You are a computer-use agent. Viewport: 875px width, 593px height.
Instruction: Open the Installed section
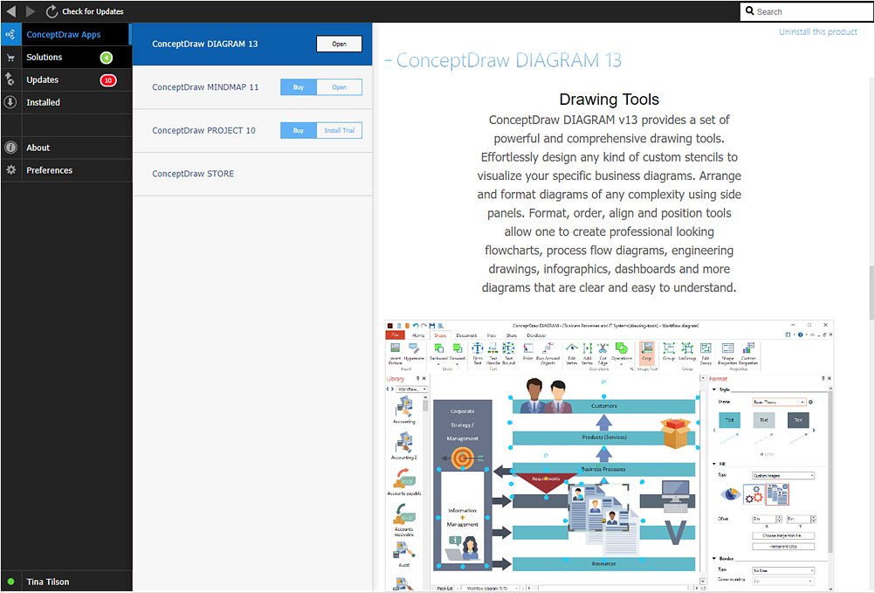(43, 102)
